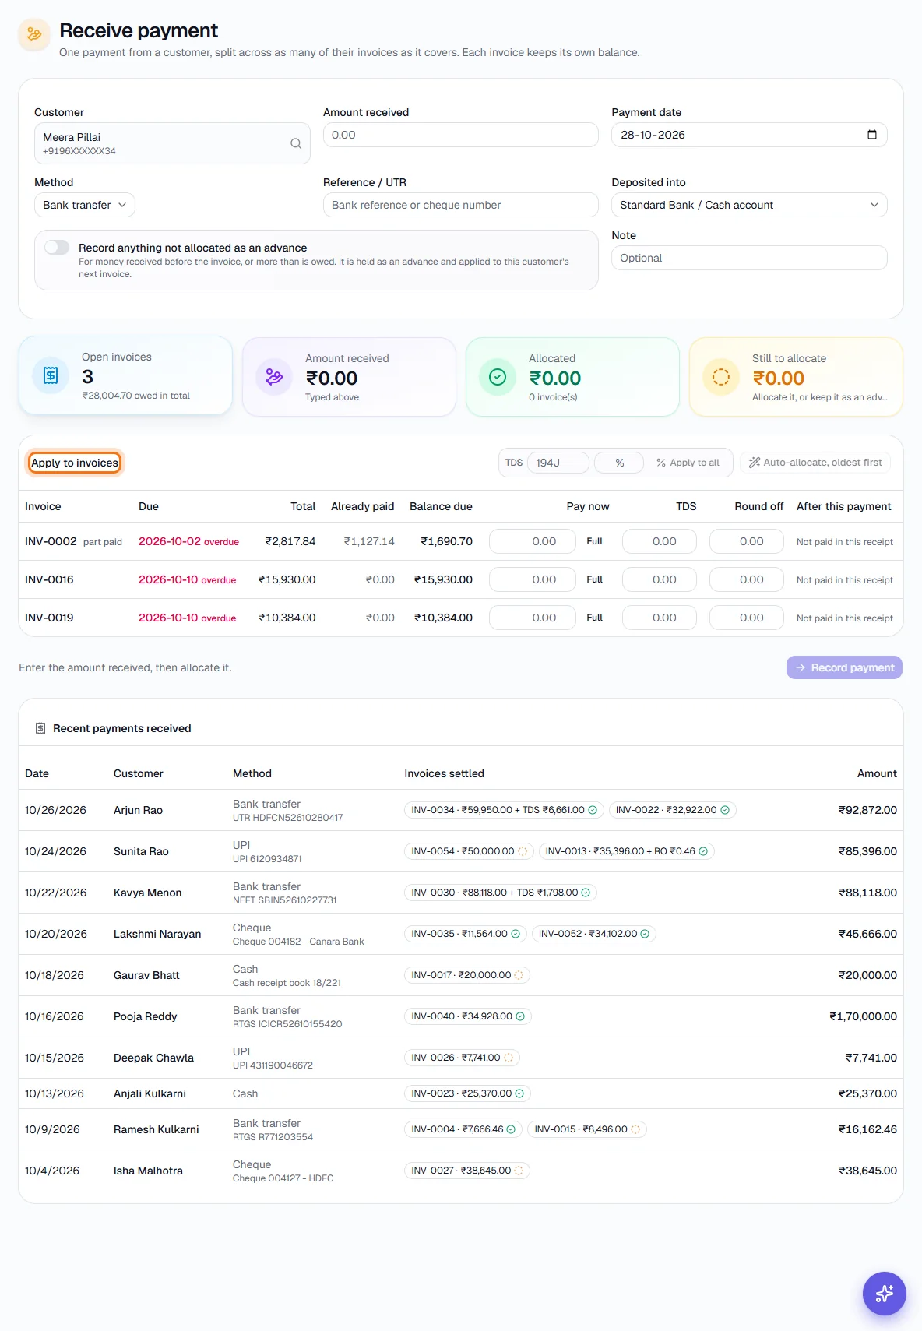Toggle record unallocated amount as advance
This screenshot has width=922, height=1331.
57,247
